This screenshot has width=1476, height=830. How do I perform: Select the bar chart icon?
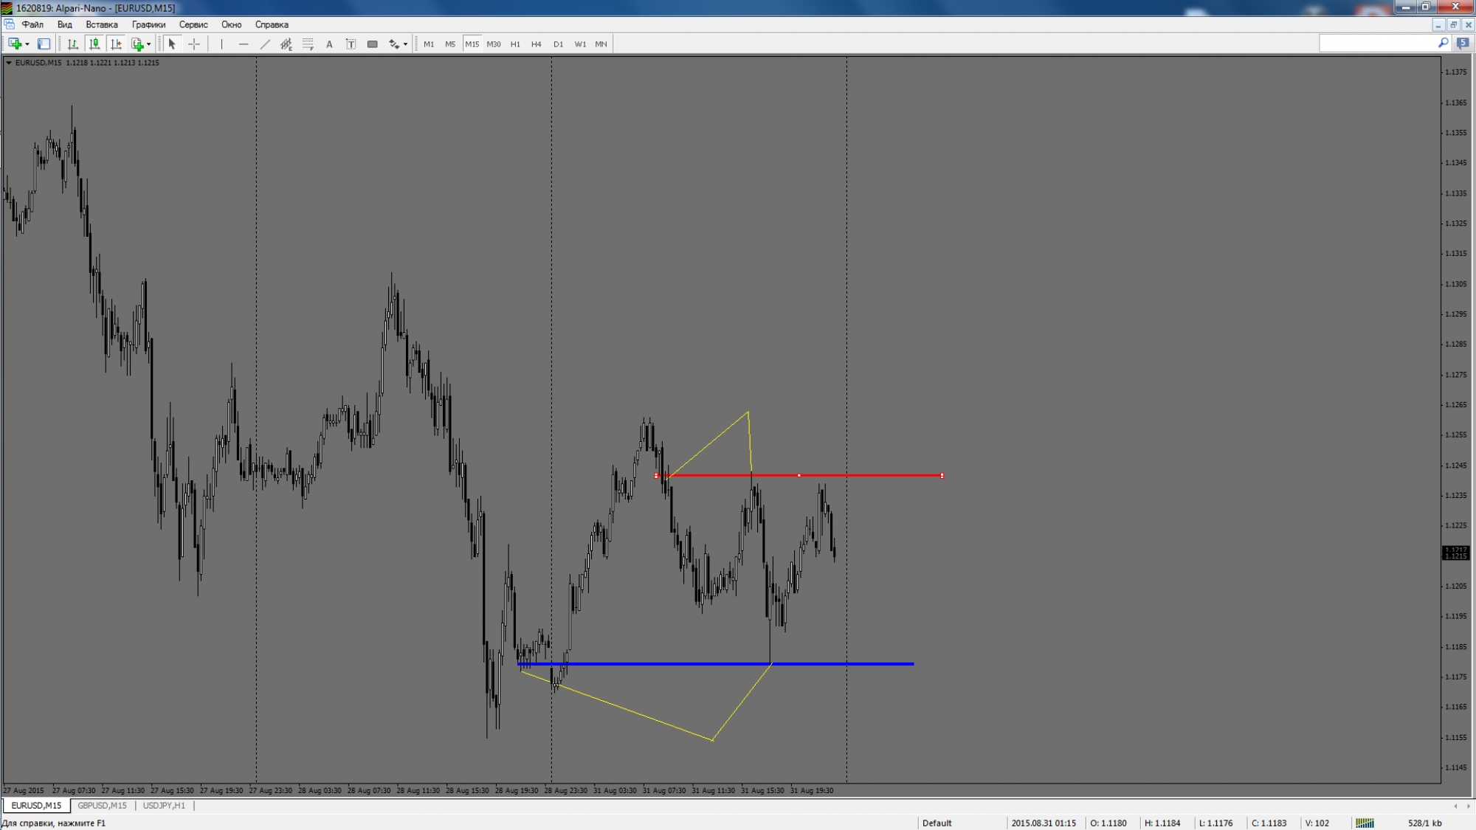pyautogui.click(x=72, y=44)
